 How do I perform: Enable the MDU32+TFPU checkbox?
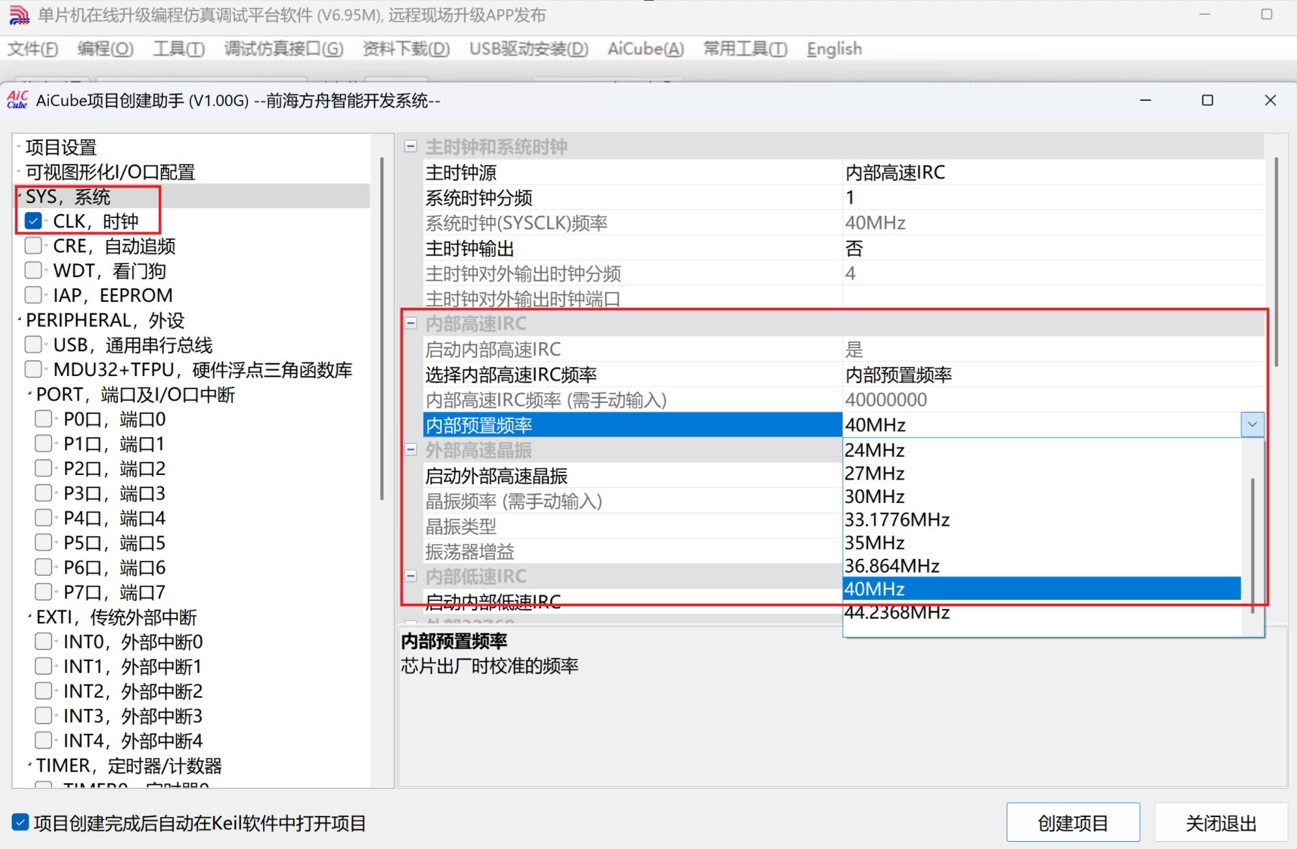point(33,370)
